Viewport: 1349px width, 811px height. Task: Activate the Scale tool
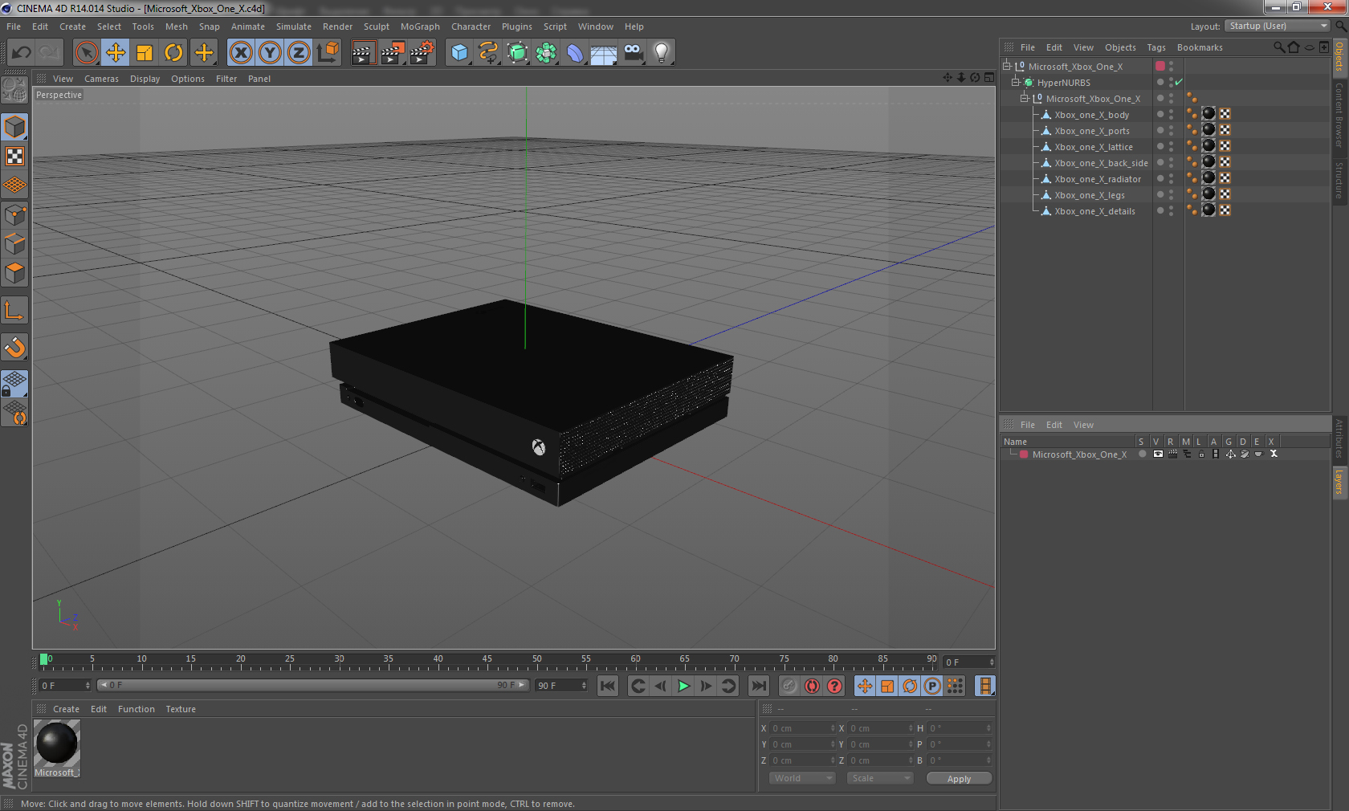point(145,53)
